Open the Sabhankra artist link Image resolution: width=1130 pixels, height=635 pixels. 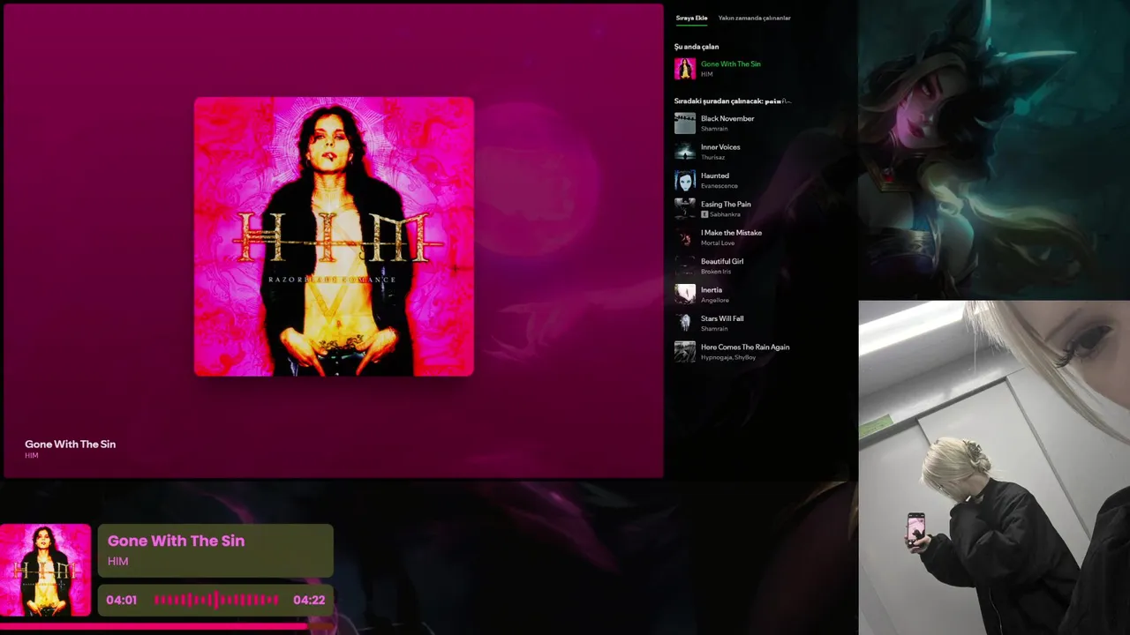point(725,214)
